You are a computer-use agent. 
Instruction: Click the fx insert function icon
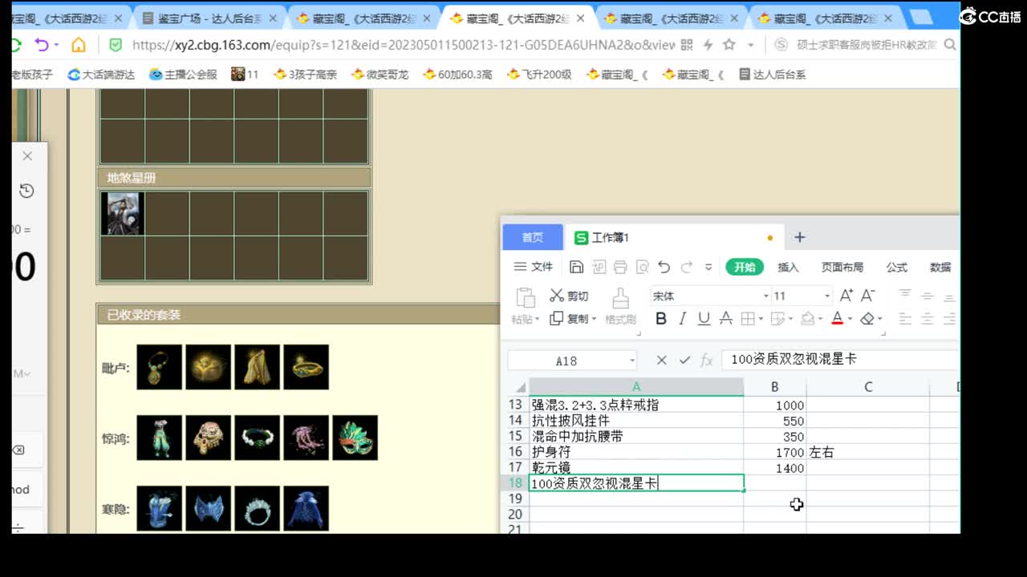[x=707, y=361]
